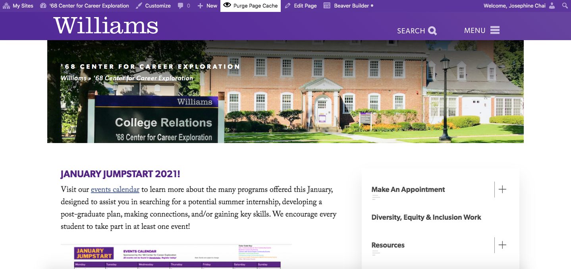Click the user avatar icon

pos(552,6)
